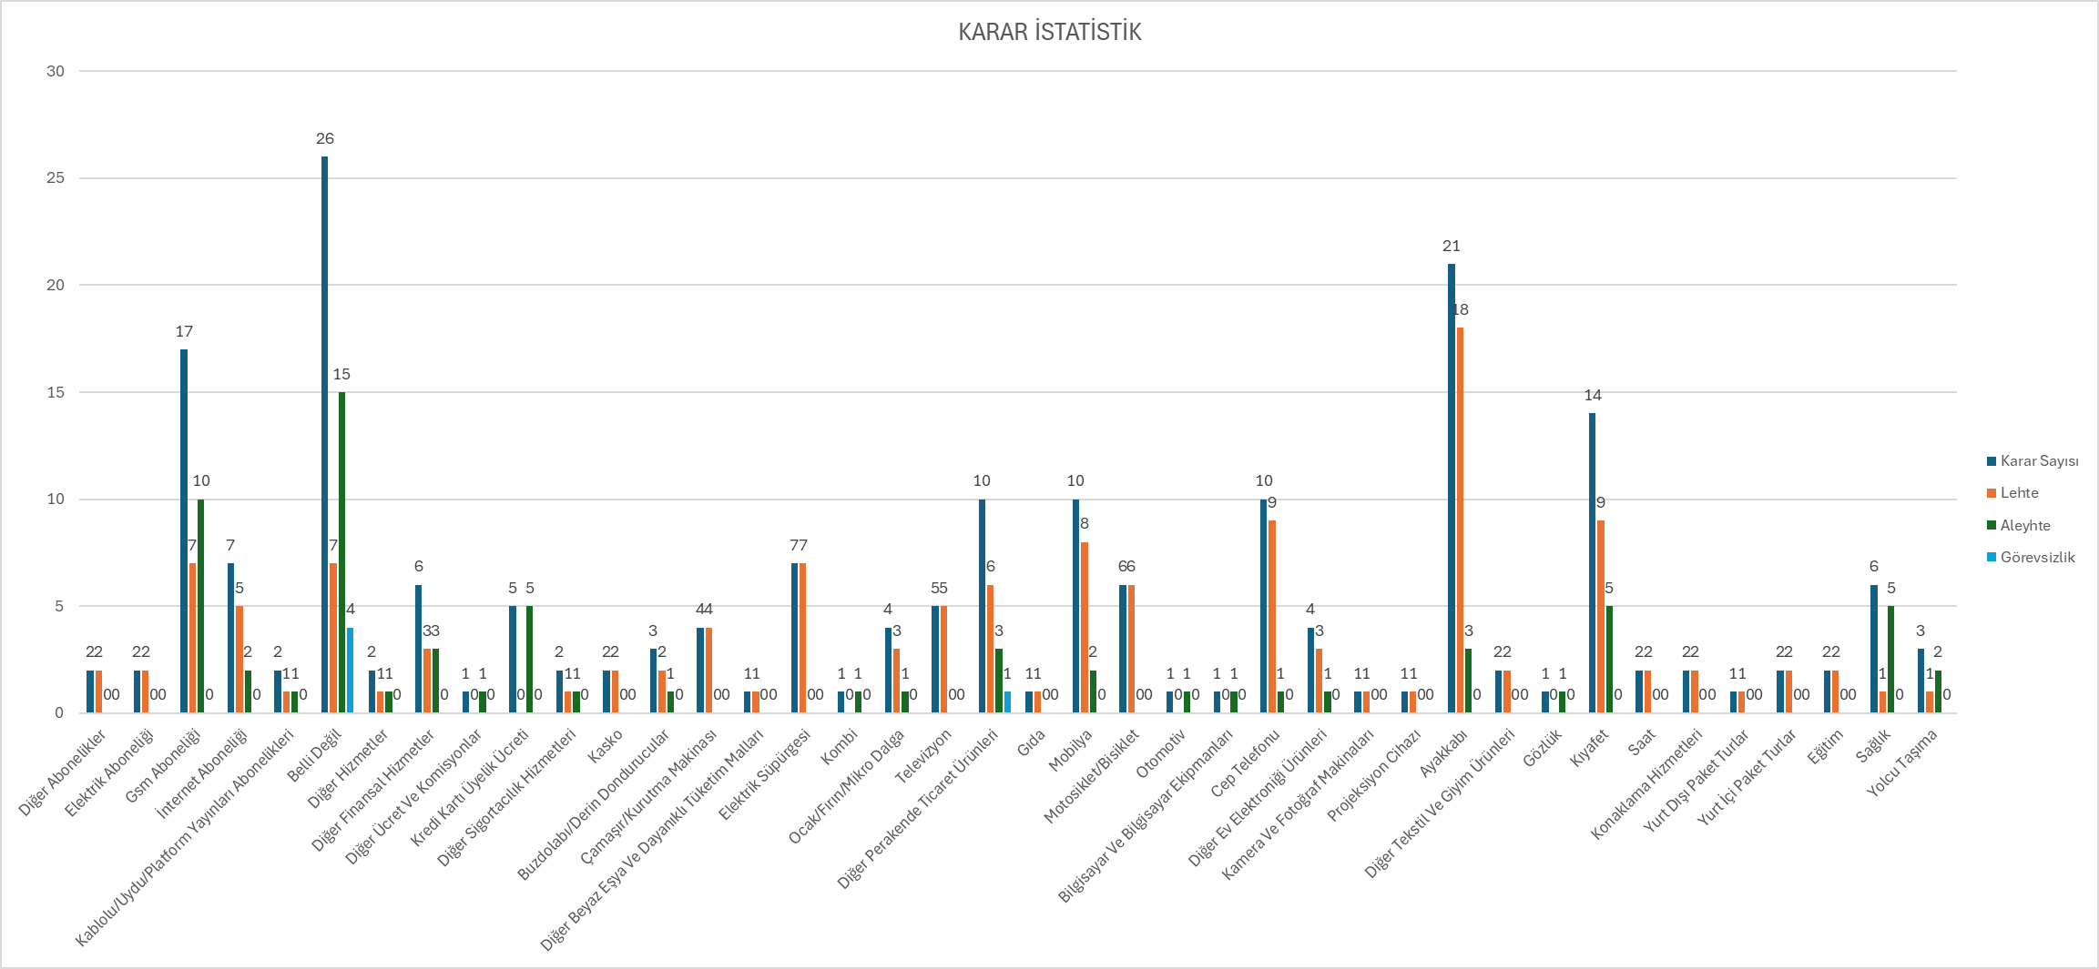The width and height of the screenshot is (2099, 969).
Task: Click the blue Karar Sayısı legend swatch
Action: coord(1992,461)
